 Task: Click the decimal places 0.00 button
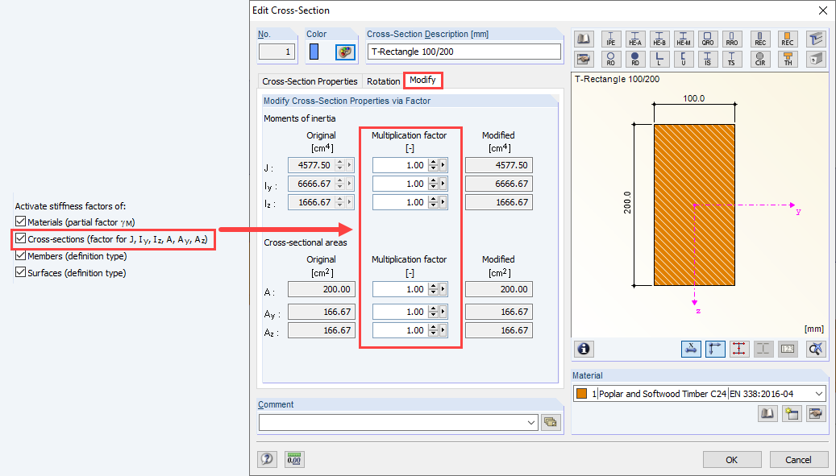tap(293, 459)
